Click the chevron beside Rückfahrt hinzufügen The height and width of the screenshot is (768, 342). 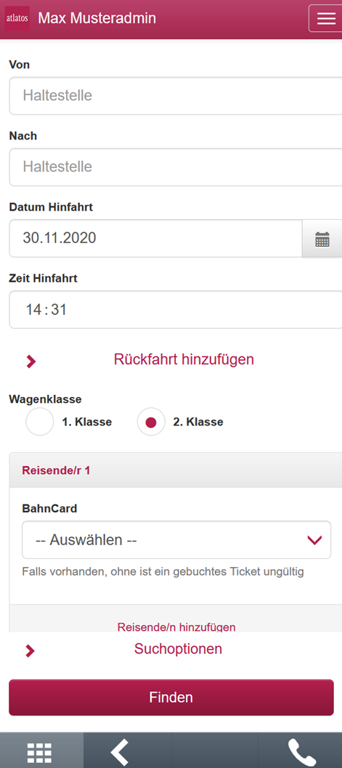(31, 361)
